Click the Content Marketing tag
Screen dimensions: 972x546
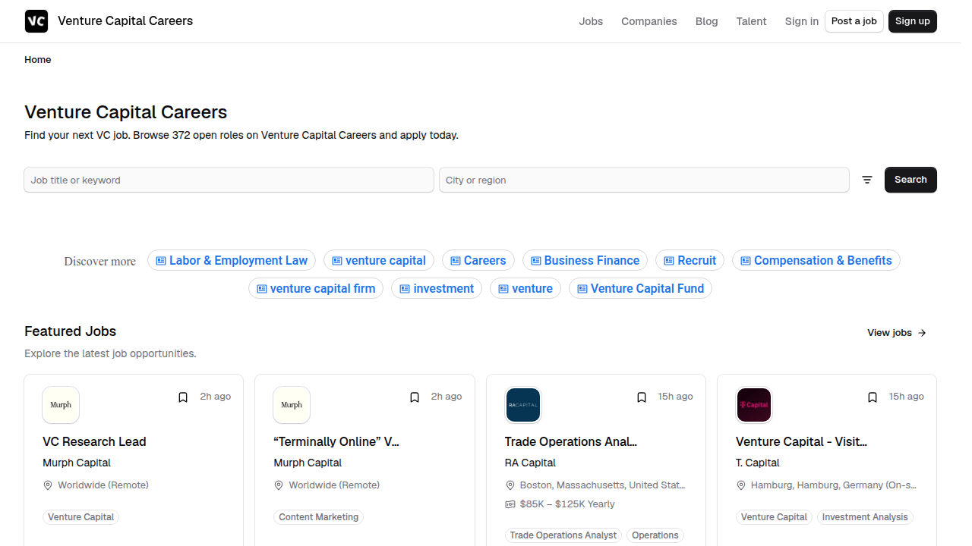click(x=318, y=517)
